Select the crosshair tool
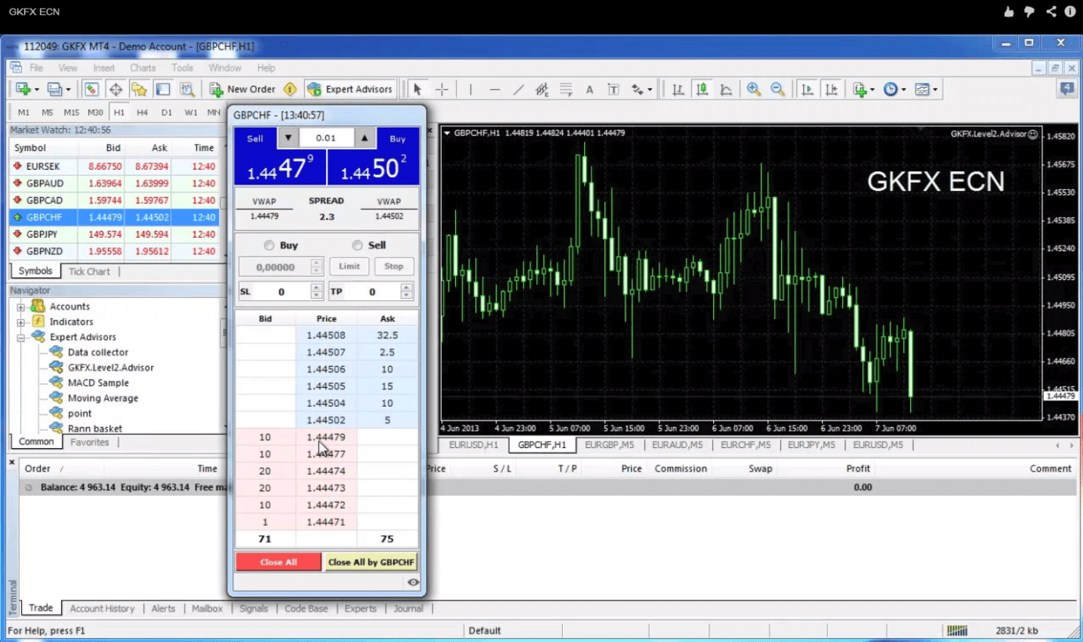The image size is (1083, 642). (x=442, y=89)
